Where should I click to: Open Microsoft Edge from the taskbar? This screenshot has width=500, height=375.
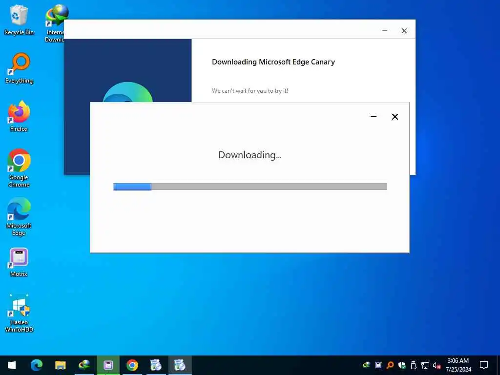tap(36, 365)
